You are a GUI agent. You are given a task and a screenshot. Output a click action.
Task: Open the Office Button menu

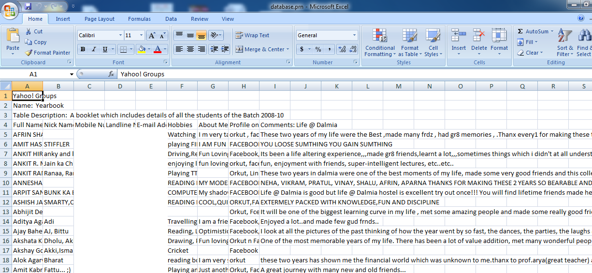click(10, 10)
